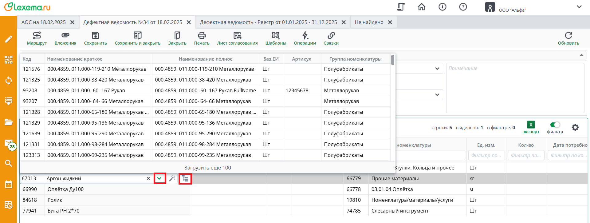Click the Операции lightning icon
590x223 pixels.
[305, 36]
